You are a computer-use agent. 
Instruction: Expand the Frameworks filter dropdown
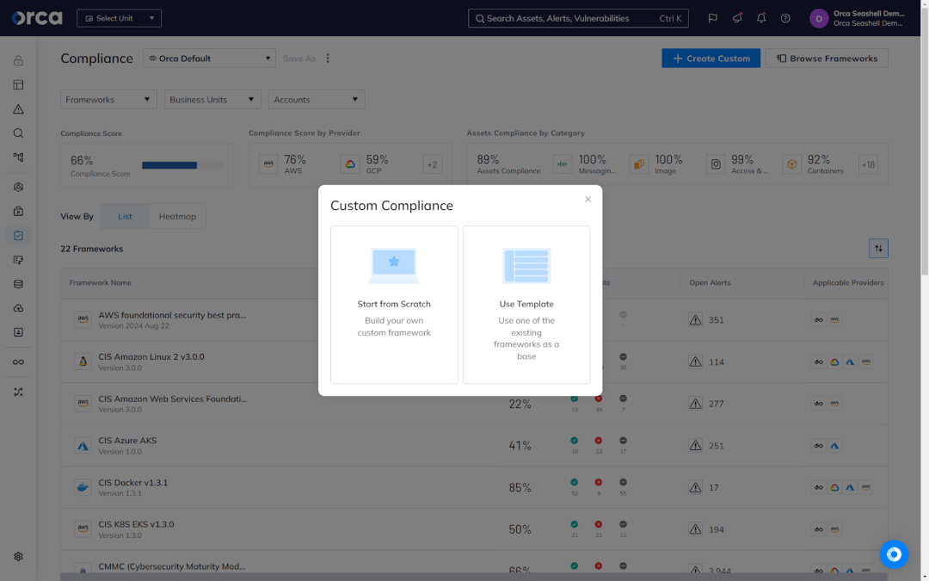(108, 100)
